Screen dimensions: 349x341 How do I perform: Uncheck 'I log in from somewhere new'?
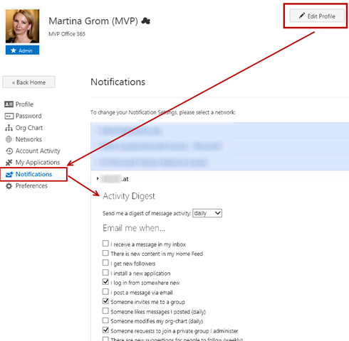click(105, 282)
